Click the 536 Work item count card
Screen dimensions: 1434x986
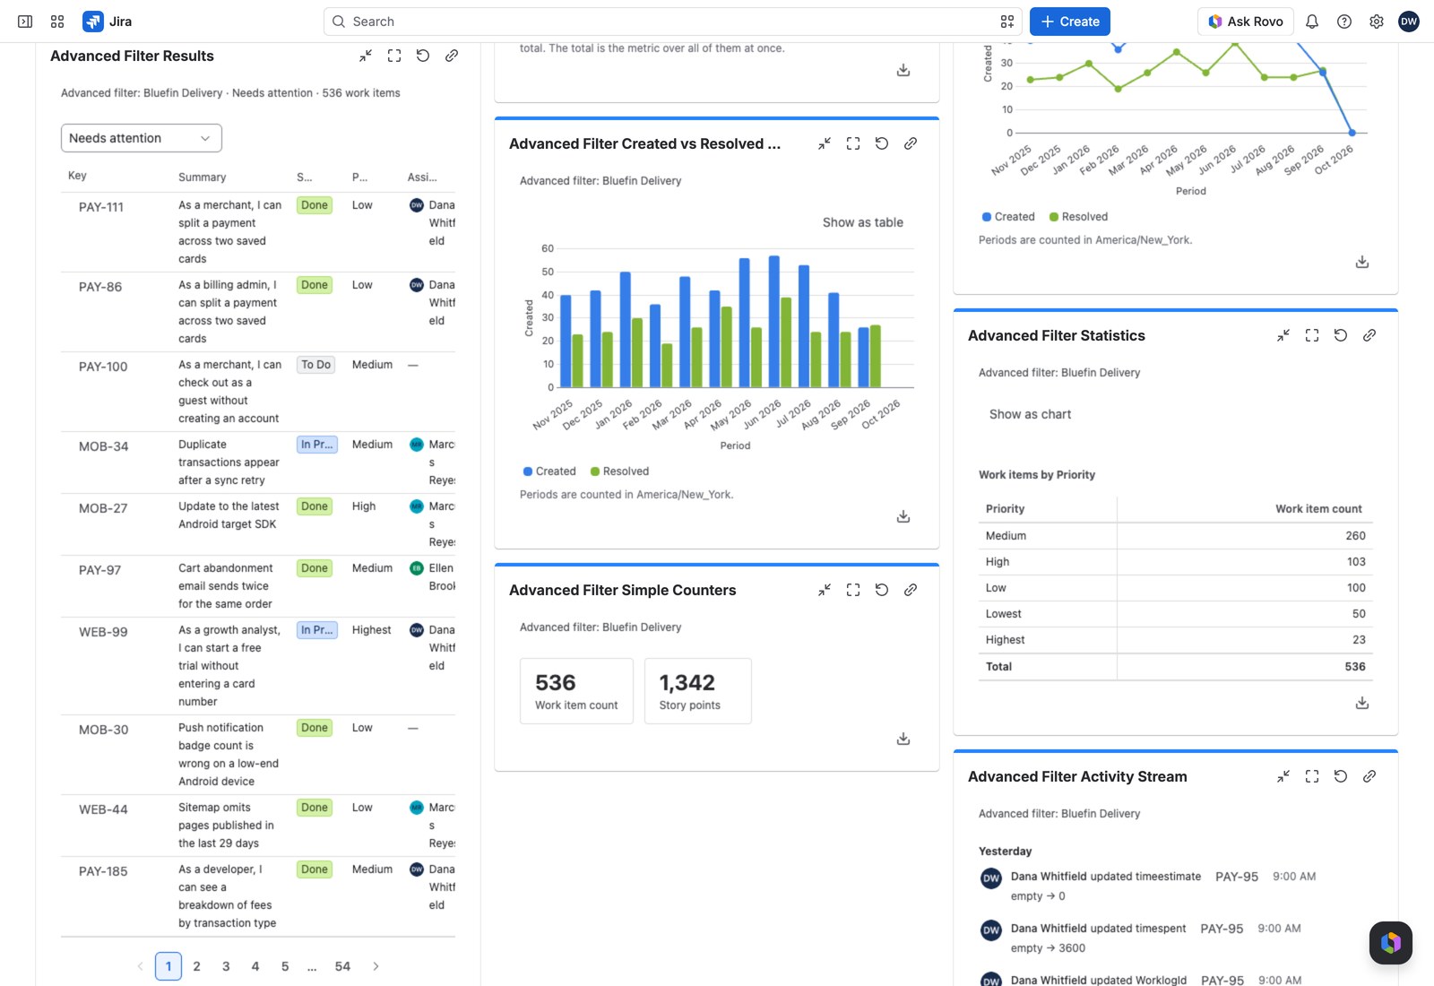[x=576, y=691]
